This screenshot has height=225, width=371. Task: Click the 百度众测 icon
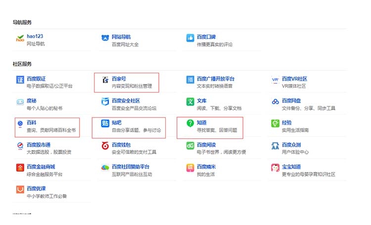[x=275, y=145]
